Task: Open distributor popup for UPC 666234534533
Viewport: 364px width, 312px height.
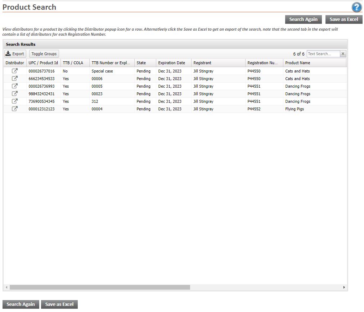Action: click(15, 79)
